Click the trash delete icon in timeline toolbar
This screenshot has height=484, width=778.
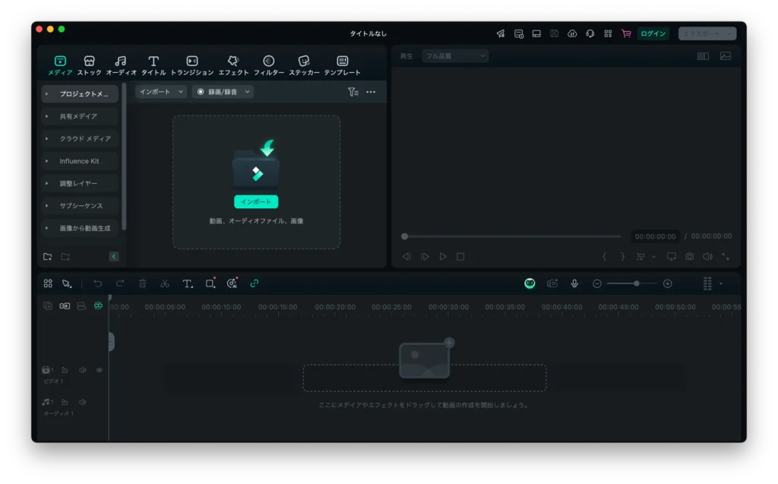tap(142, 283)
